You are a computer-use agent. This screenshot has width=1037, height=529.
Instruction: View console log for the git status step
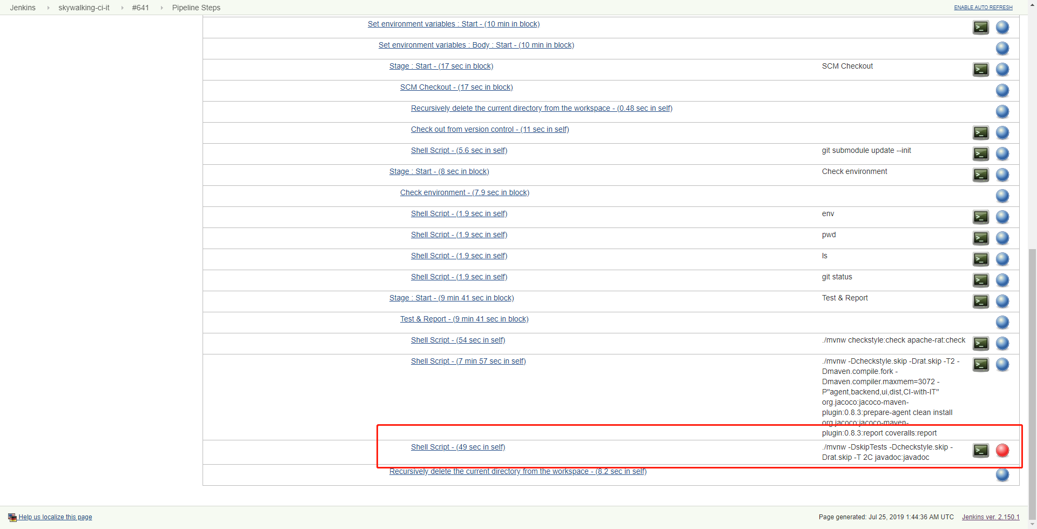point(981,280)
